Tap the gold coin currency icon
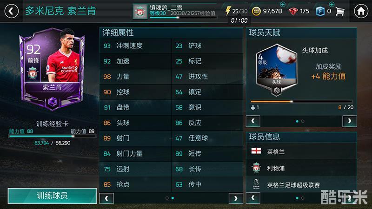 point(256,11)
